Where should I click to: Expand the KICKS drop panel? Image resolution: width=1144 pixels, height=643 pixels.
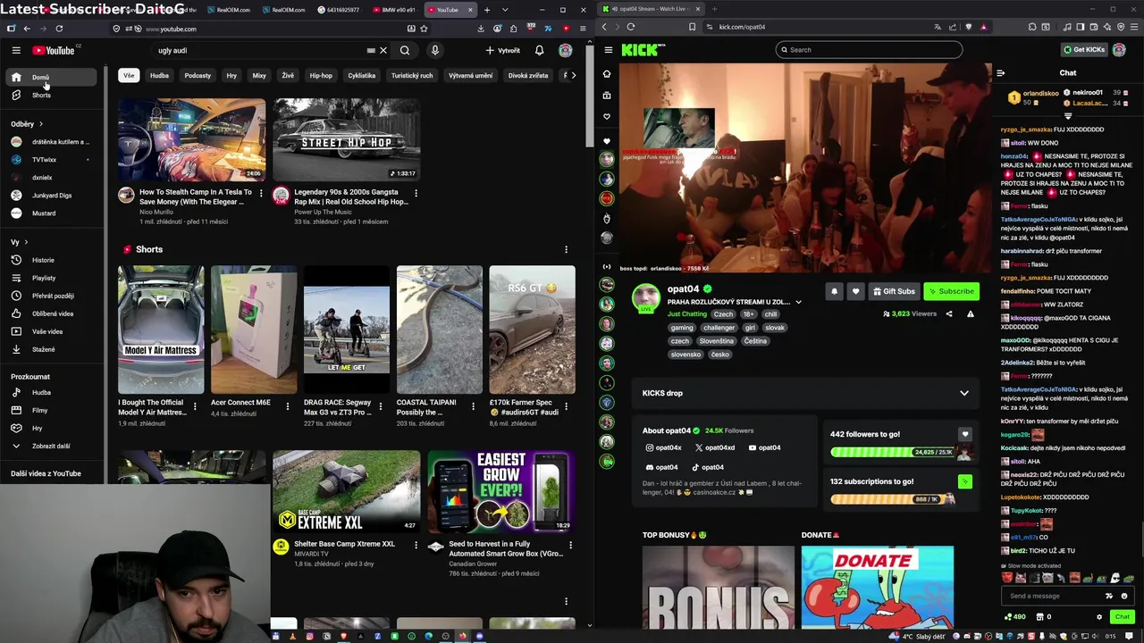tap(963, 393)
